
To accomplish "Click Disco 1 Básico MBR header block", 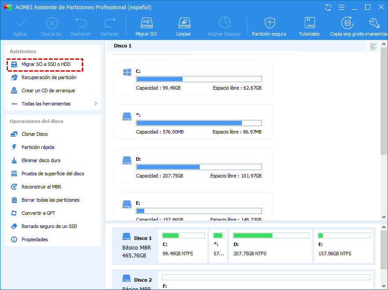I will [x=135, y=246].
